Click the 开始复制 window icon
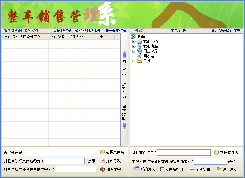Viewport: 245px width, 178px height. pos(137,169)
